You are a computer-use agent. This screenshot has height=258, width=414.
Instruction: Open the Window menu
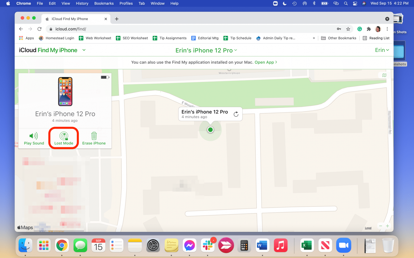click(158, 3)
